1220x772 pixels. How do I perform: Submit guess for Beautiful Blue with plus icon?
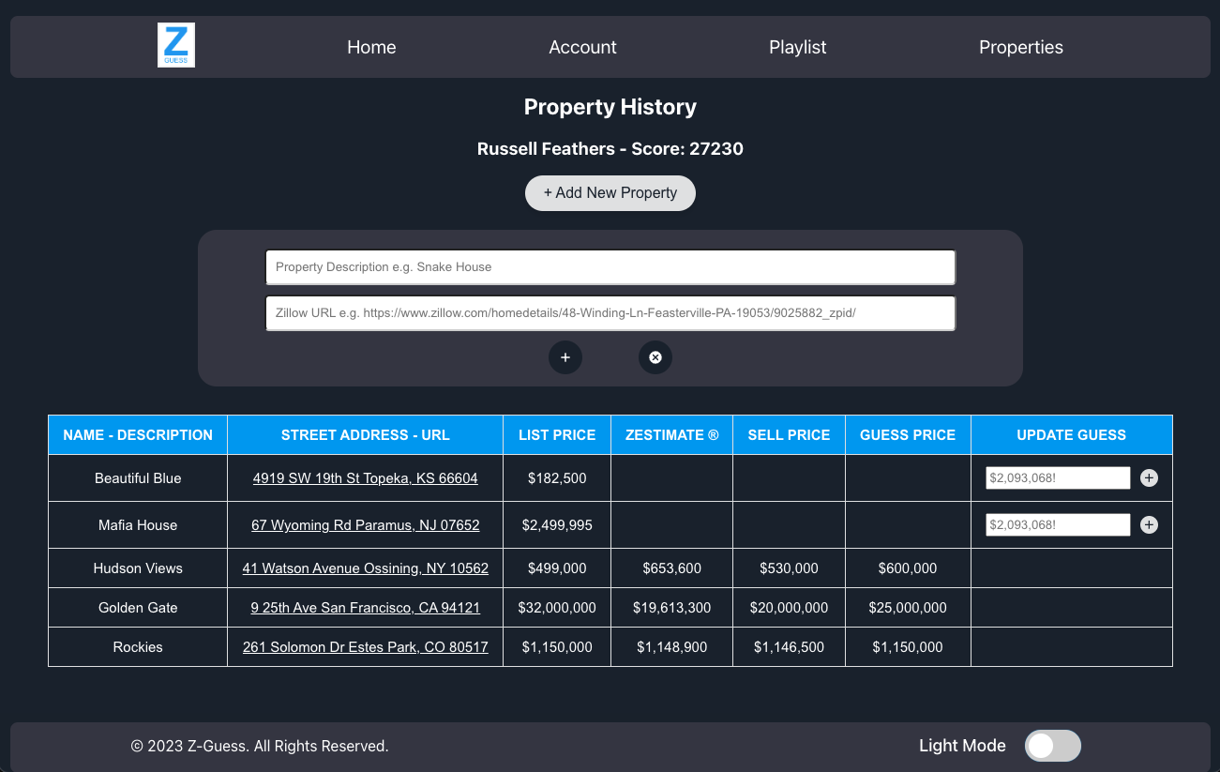(1149, 478)
